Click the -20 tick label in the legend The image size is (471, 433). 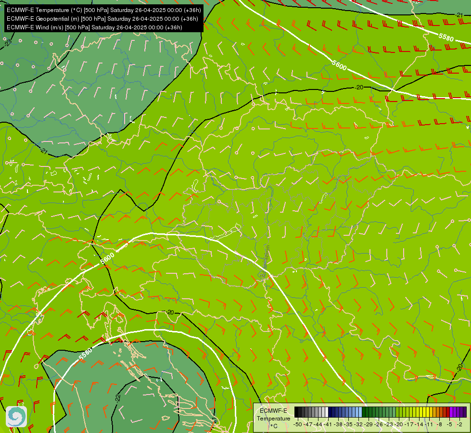pos(399,424)
